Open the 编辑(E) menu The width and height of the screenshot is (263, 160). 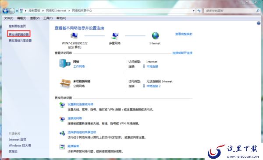click(x=21, y=18)
